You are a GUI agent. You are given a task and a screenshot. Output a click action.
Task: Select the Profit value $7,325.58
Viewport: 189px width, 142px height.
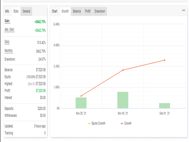pyautogui.click(x=41, y=91)
